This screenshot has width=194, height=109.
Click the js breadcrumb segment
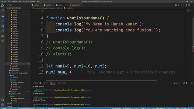click(x=62, y=8)
